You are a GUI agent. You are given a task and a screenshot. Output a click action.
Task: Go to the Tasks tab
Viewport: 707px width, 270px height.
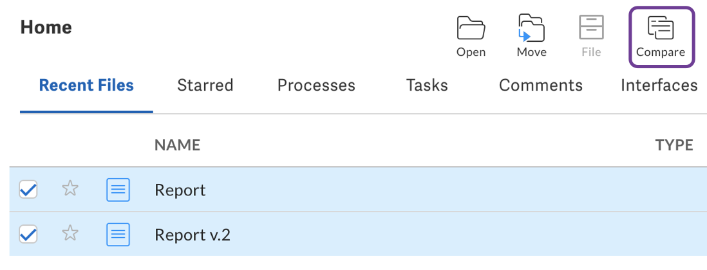click(427, 85)
